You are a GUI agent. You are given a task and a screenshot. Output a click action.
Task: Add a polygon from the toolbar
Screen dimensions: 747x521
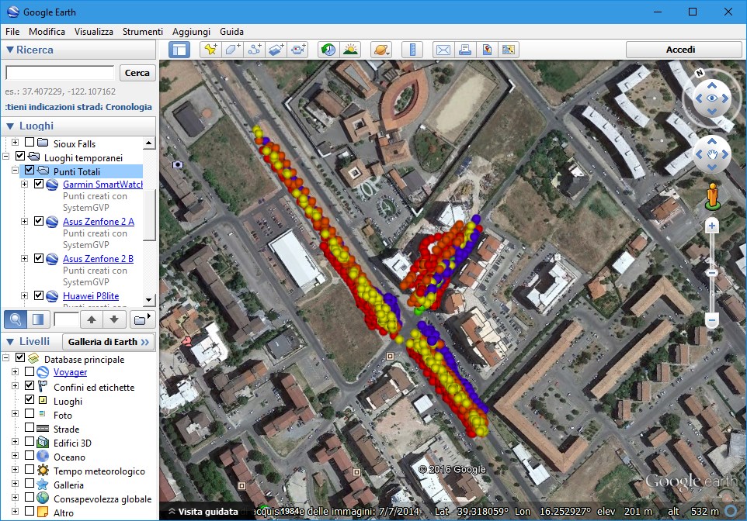pos(232,50)
